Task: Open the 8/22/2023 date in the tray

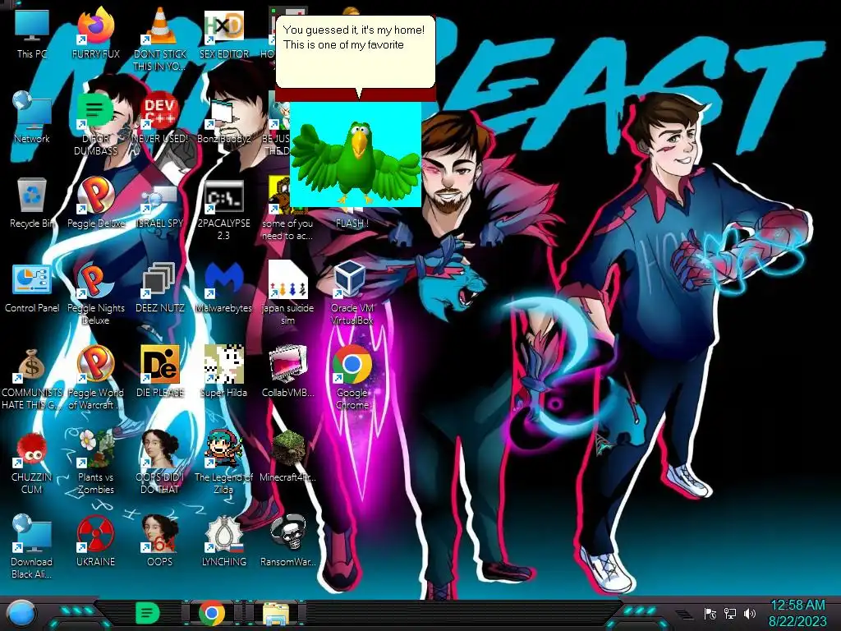Action: point(797,621)
